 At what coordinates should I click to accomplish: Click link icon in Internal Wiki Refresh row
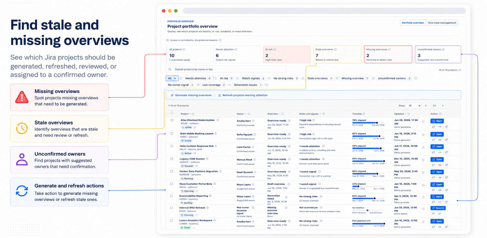[x=433, y=214]
